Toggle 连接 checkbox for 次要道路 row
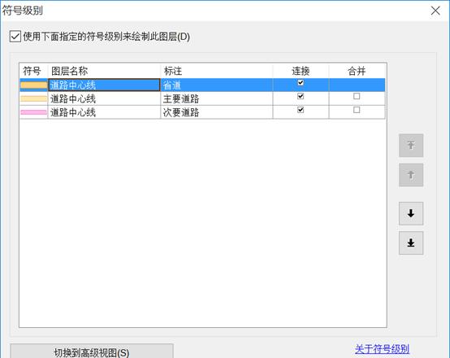The image size is (450, 358). click(x=301, y=110)
